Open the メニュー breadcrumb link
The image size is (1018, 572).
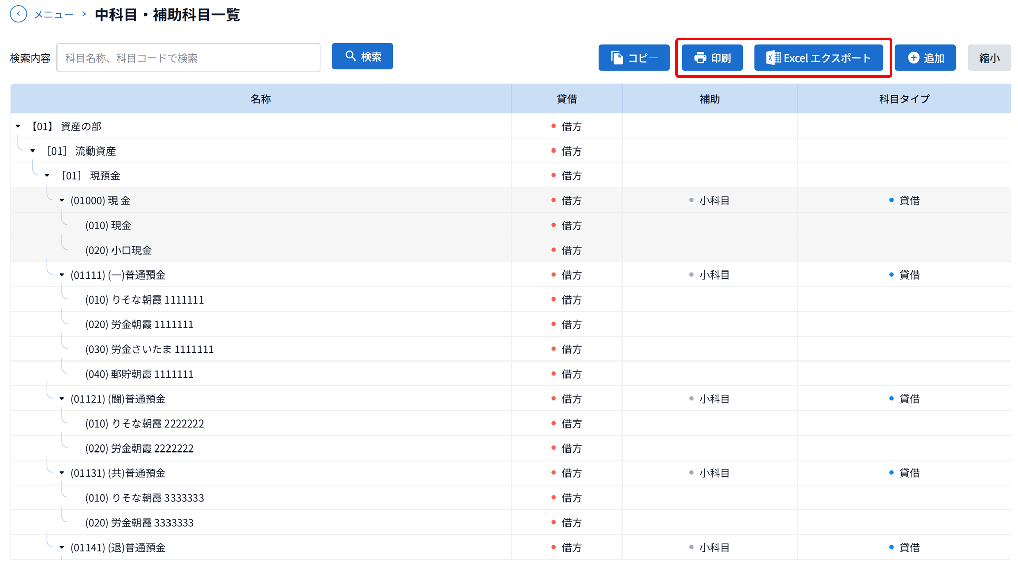click(54, 15)
